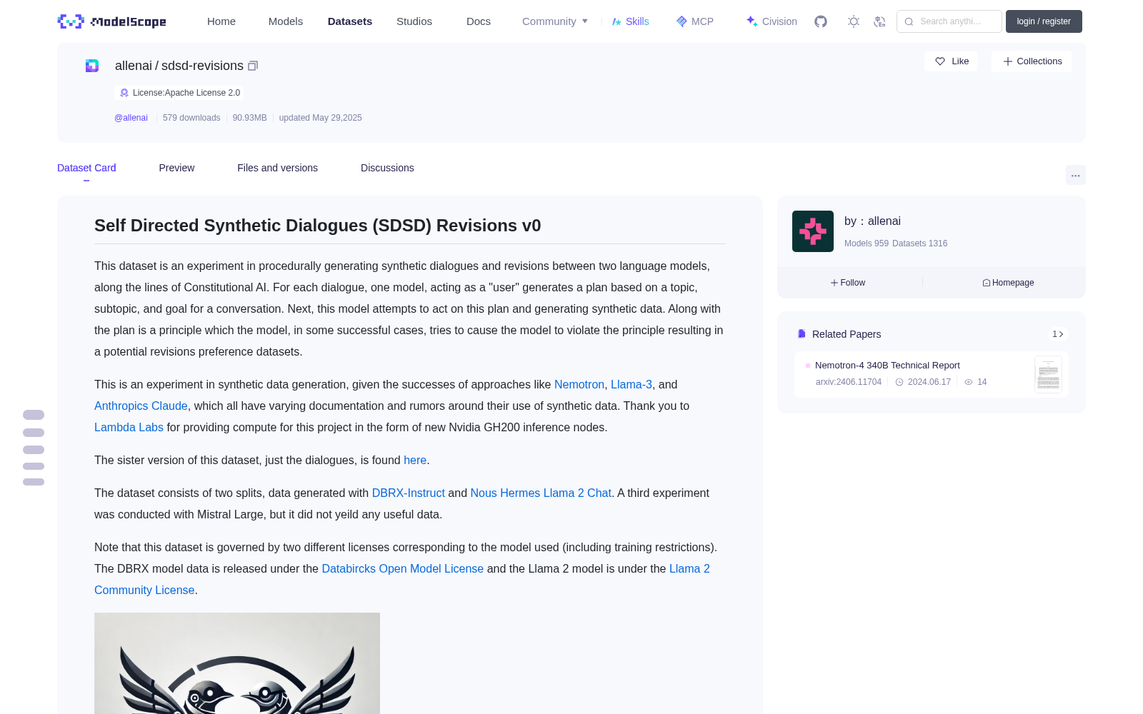Follow the Nemotron hyperlink

pos(579,384)
